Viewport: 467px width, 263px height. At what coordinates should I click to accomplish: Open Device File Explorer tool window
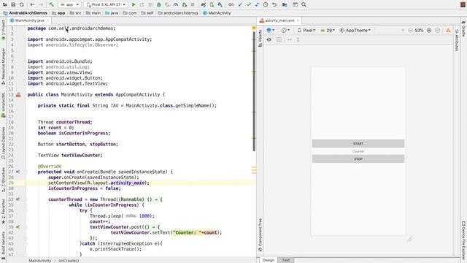click(x=463, y=241)
